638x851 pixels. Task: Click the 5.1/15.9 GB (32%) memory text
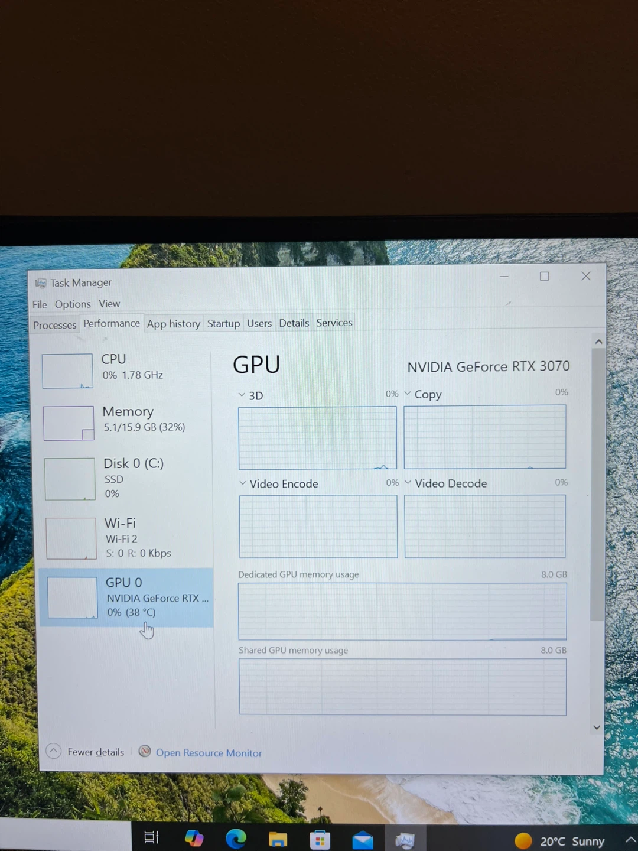(x=144, y=427)
